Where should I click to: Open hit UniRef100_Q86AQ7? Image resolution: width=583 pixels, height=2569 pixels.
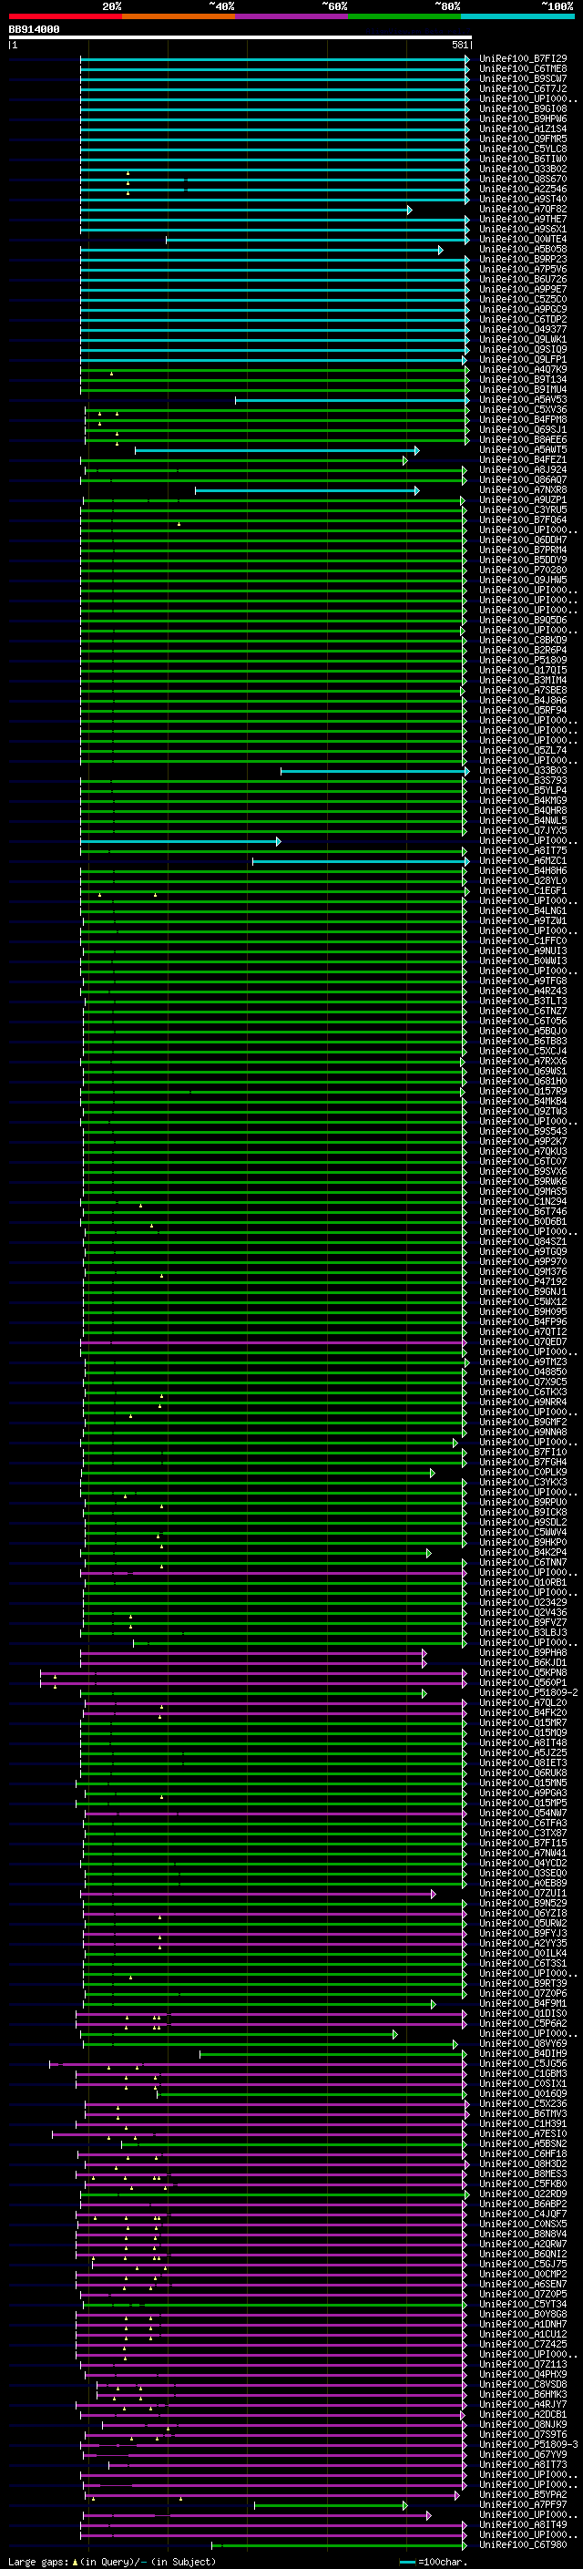(523, 479)
